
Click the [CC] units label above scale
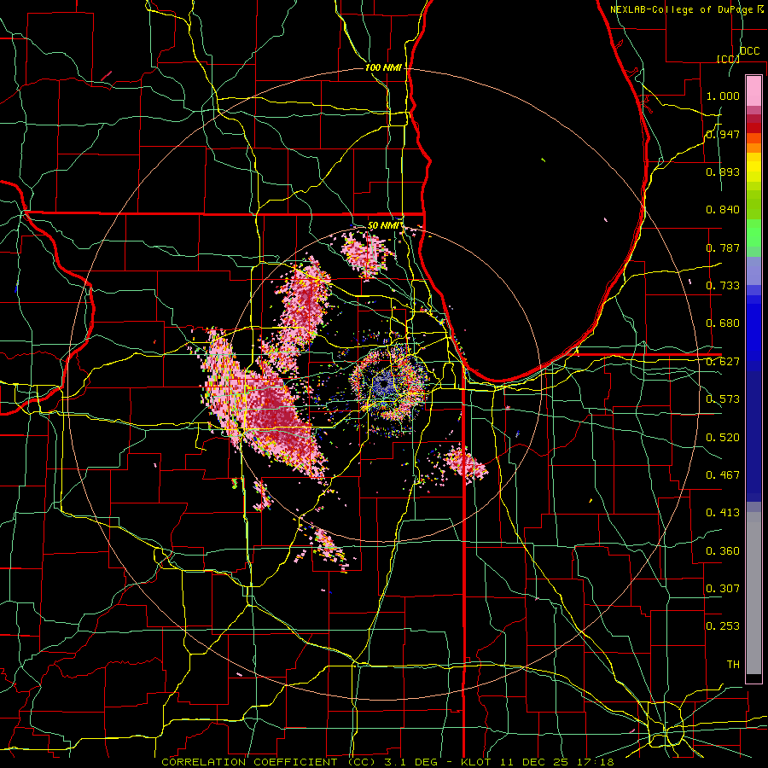point(728,59)
